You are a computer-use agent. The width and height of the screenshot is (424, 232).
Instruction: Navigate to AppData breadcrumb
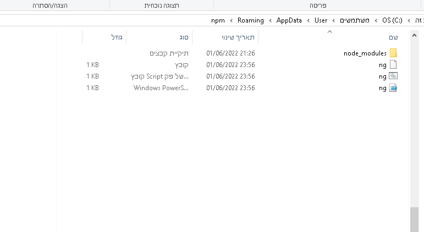(289, 20)
